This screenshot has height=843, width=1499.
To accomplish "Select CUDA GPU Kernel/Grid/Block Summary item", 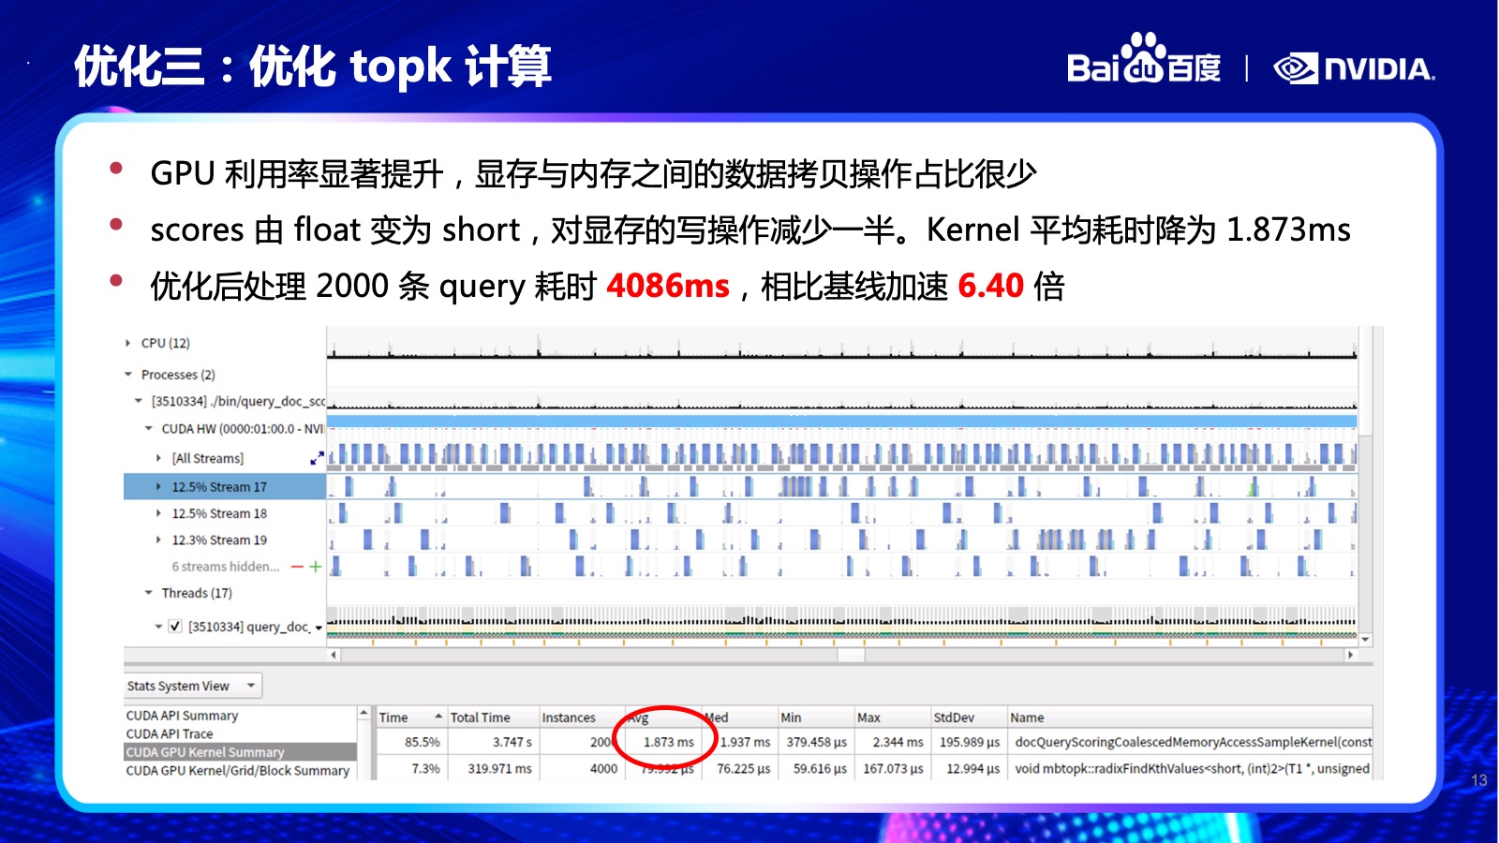I will coord(238,770).
